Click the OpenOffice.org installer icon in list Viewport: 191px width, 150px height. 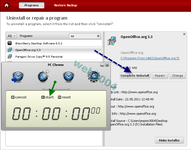pyautogui.click(x=10, y=50)
